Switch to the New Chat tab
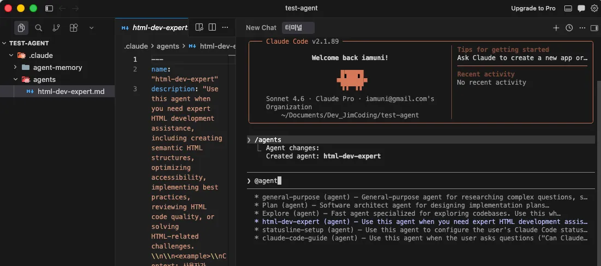The width and height of the screenshot is (601, 266). (261, 28)
